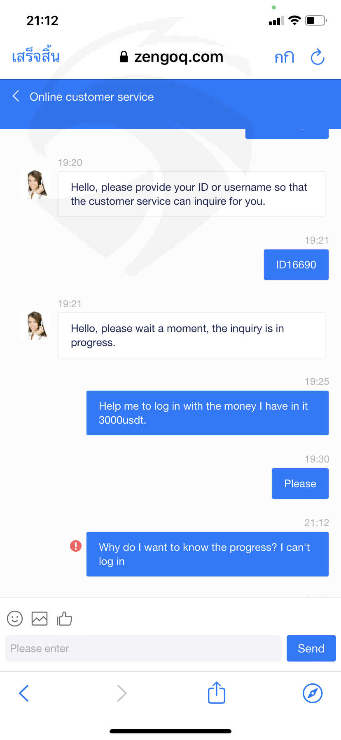Tap the emoji smiley icon
The width and height of the screenshot is (341, 740).
(x=15, y=619)
